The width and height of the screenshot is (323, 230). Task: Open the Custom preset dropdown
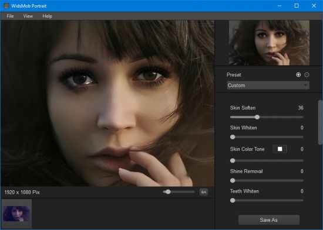click(268, 85)
